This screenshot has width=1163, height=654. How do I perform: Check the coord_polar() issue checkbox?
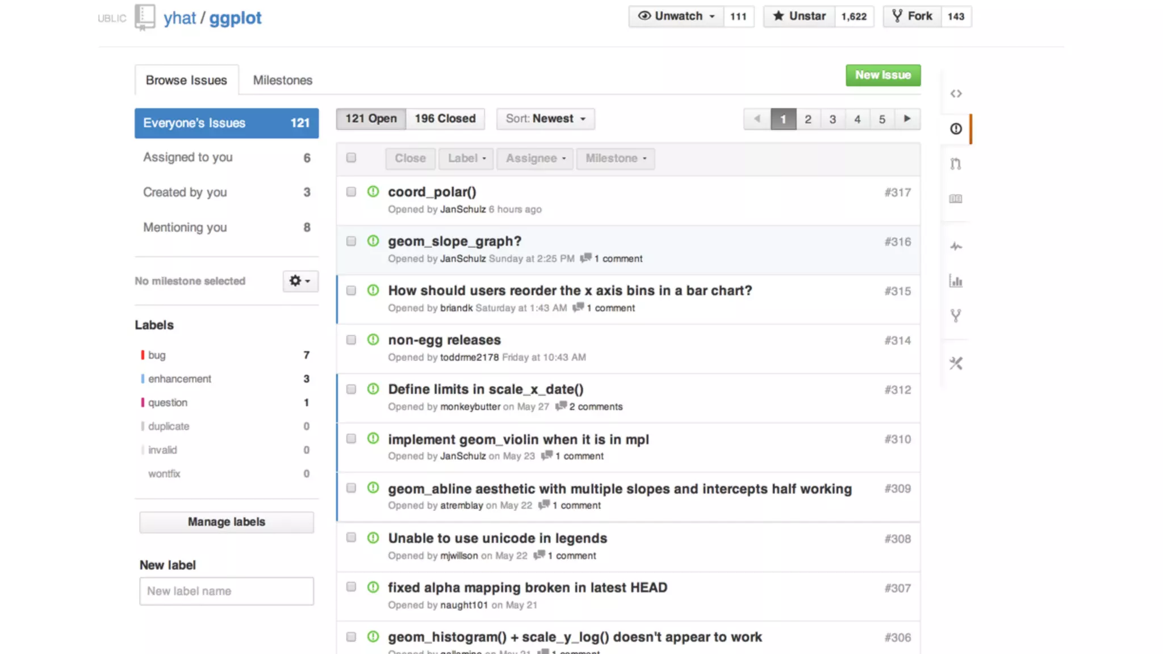pyautogui.click(x=351, y=192)
